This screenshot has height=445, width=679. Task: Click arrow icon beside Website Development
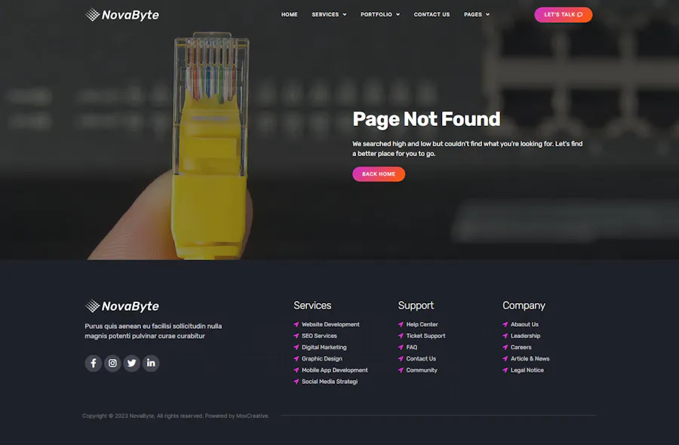pyautogui.click(x=296, y=324)
